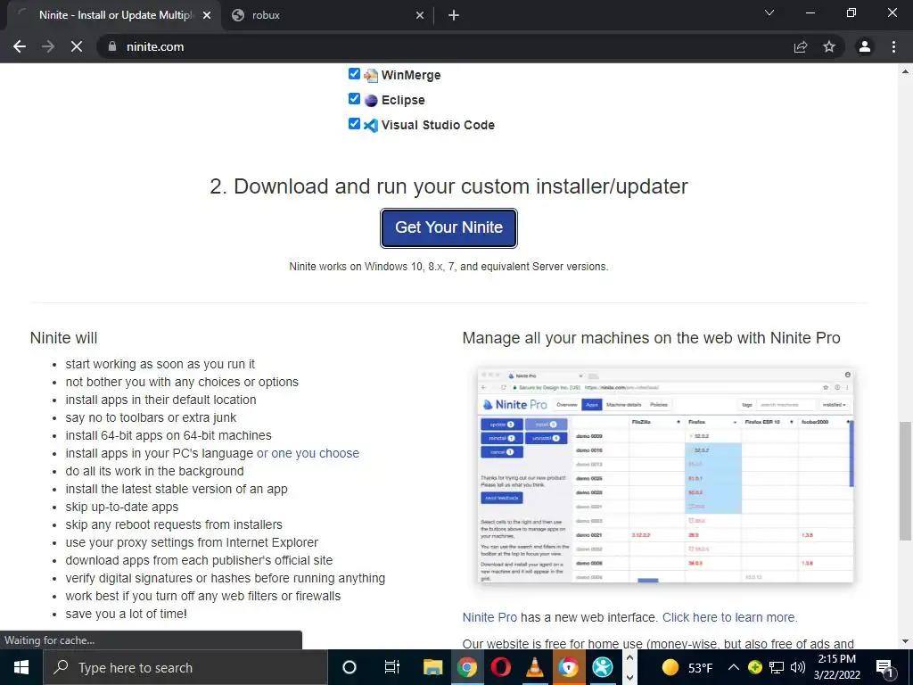Click the taskbar icons down arrow
Screen dimensions: 913x685
(x=629, y=678)
